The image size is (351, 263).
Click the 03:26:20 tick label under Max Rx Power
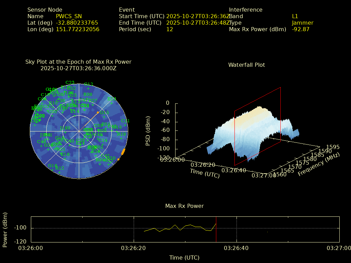pos(134,248)
